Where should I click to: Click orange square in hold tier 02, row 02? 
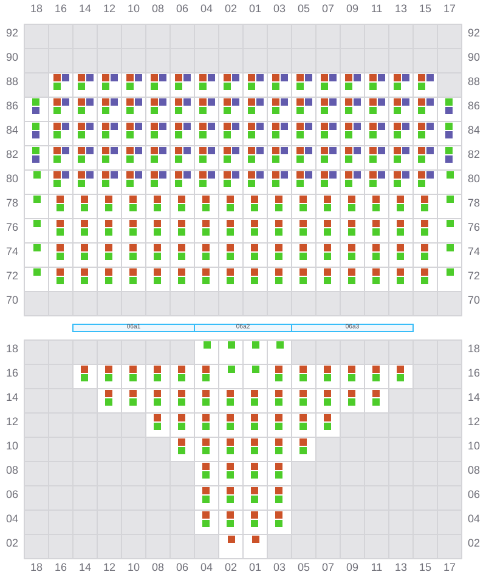231,539
